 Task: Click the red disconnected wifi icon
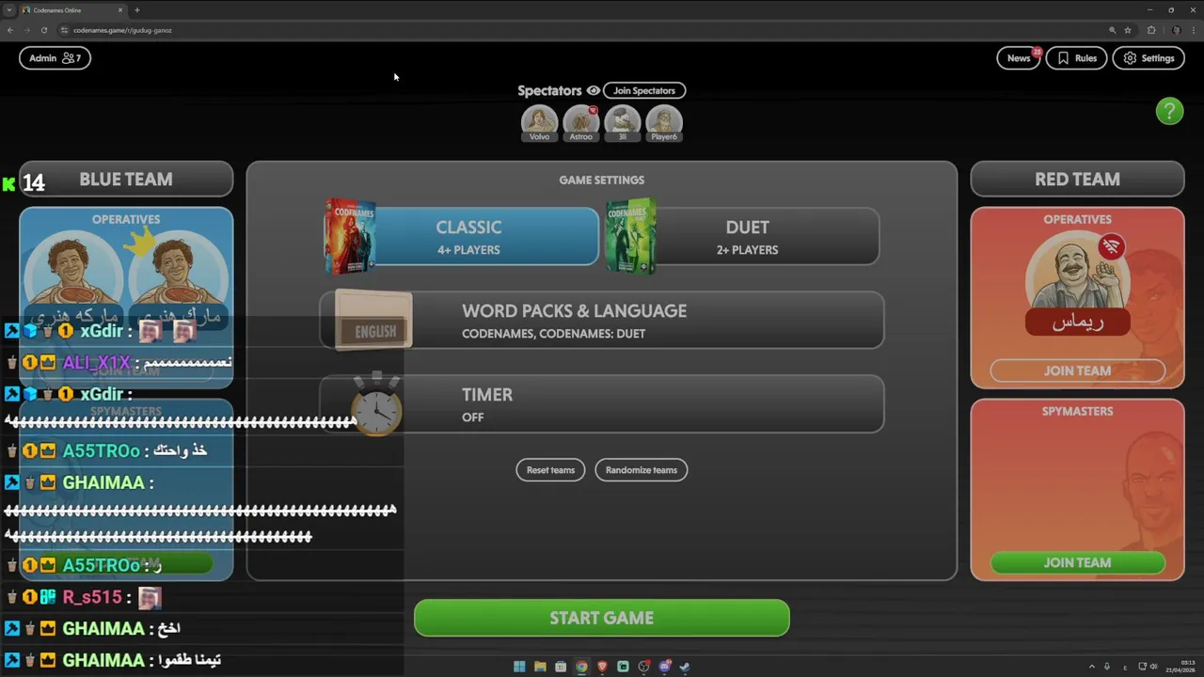1112,247
